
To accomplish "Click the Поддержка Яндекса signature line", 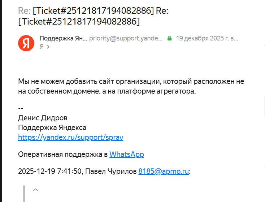I will pos(52,128).
